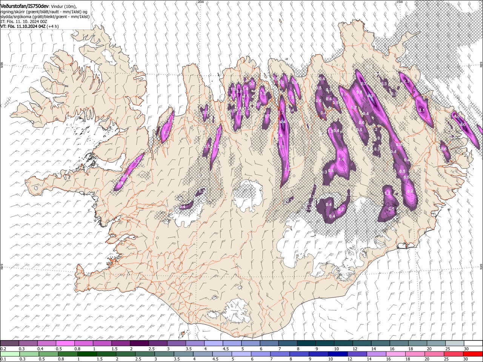Image resolution: width=483 pixels, height=362 pixels.
Task: Click upper row swatch between 12 and 14
Action: tap(362, 343)
